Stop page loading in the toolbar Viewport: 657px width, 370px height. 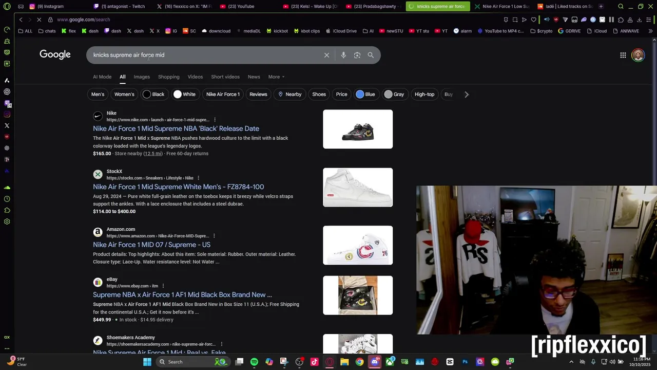39,20
